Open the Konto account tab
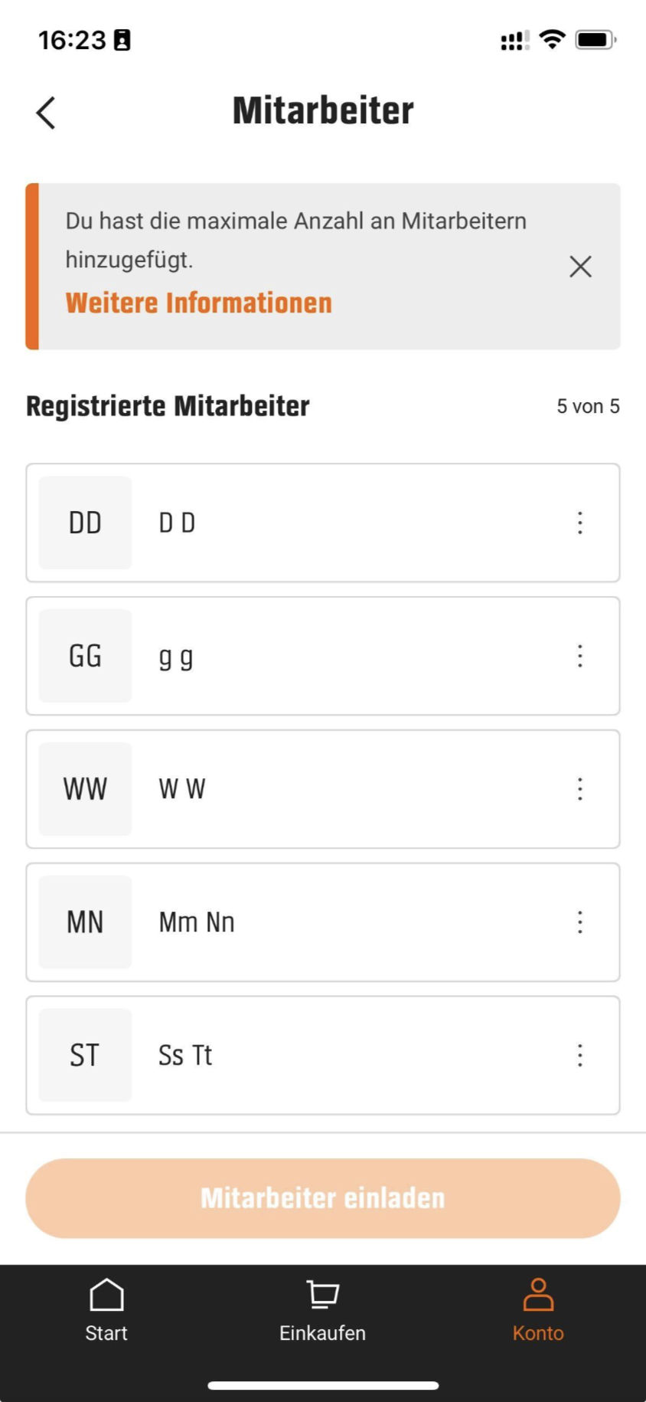Screen dimensions: 646x1402 coord(538,1310)
